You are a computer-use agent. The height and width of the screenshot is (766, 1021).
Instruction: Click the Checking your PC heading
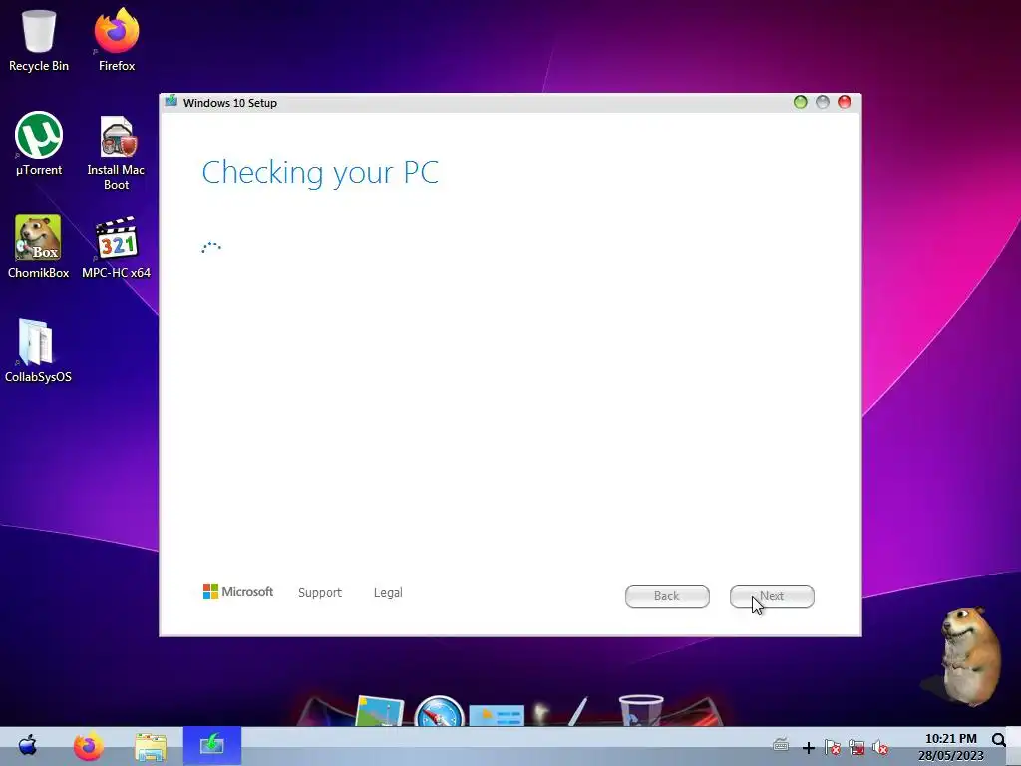click(320, 173)
